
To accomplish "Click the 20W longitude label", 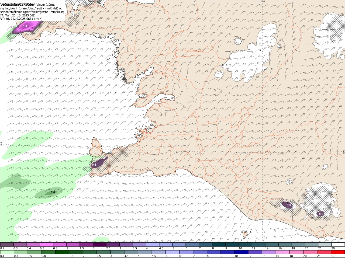I will point(263,1).
